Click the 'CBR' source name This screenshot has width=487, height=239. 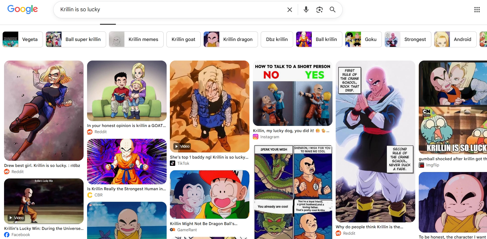point(99,195)
